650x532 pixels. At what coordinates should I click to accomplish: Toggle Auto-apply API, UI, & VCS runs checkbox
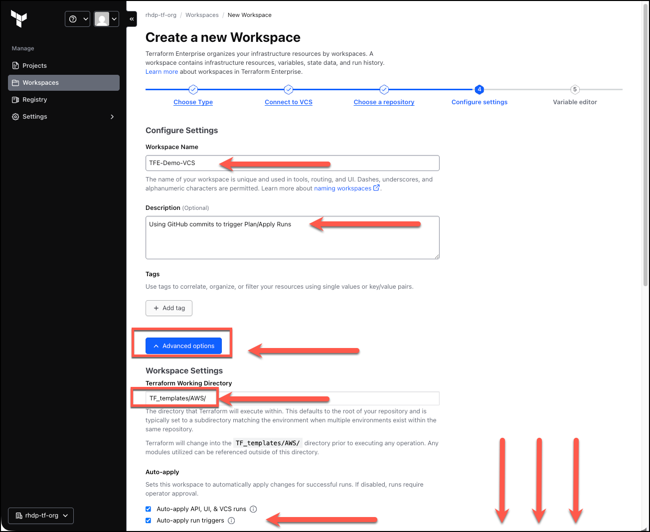click(148, 509)
